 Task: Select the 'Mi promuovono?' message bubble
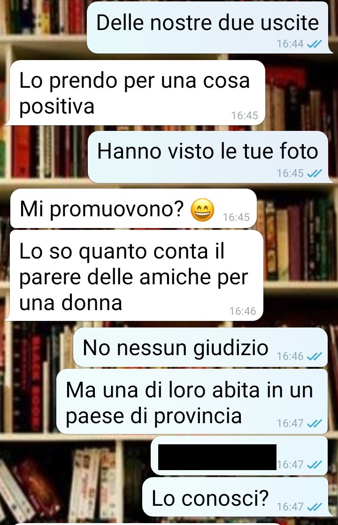[133, 208]
